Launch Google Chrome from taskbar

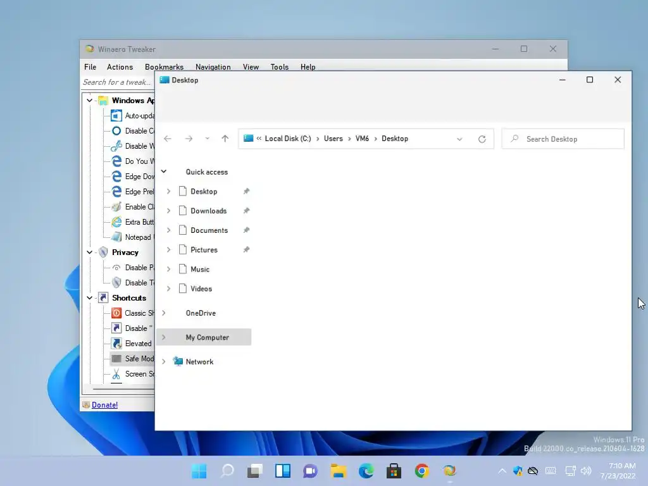421,471
